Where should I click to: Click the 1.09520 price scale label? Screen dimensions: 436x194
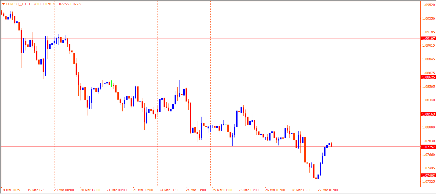tap(429, 5)
